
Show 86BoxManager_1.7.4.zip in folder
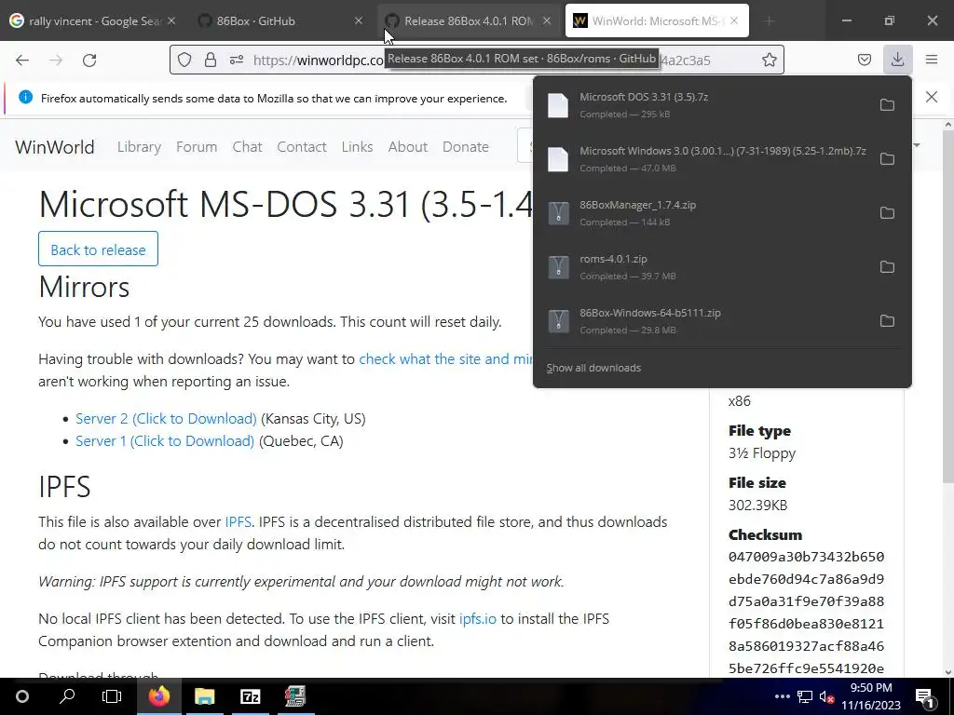pos(887,213)
